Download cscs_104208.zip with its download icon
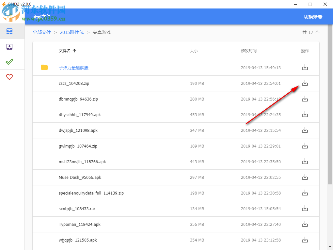The height and width of the screenshot is (250, 333). coord(305,83)
